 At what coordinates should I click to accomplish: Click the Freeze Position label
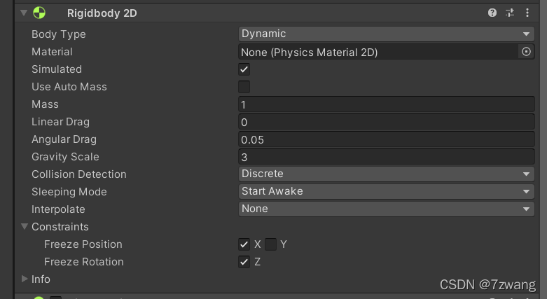83,244
